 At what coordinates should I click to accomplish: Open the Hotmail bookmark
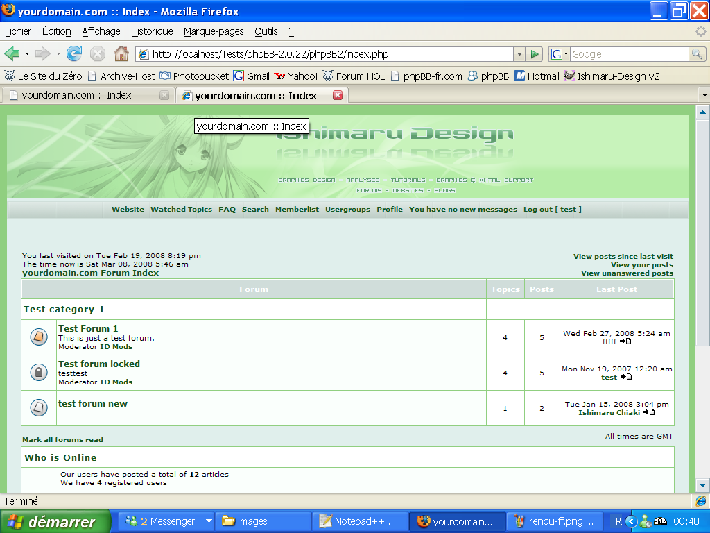click(x=537, y=76)
